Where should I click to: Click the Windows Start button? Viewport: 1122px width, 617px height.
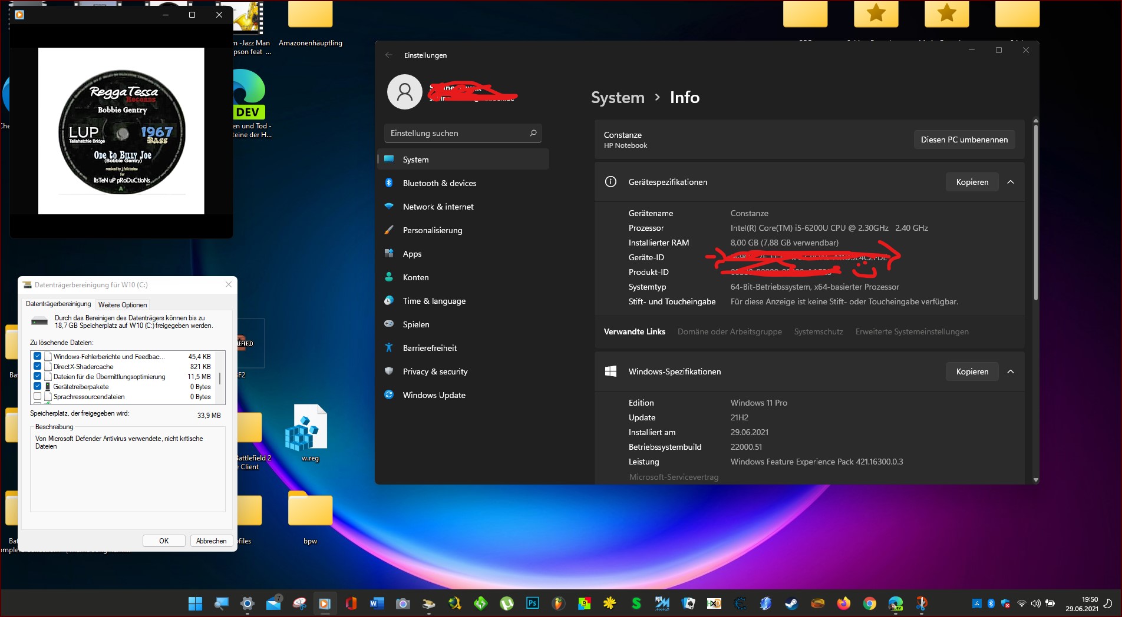(x=194, y=603)
